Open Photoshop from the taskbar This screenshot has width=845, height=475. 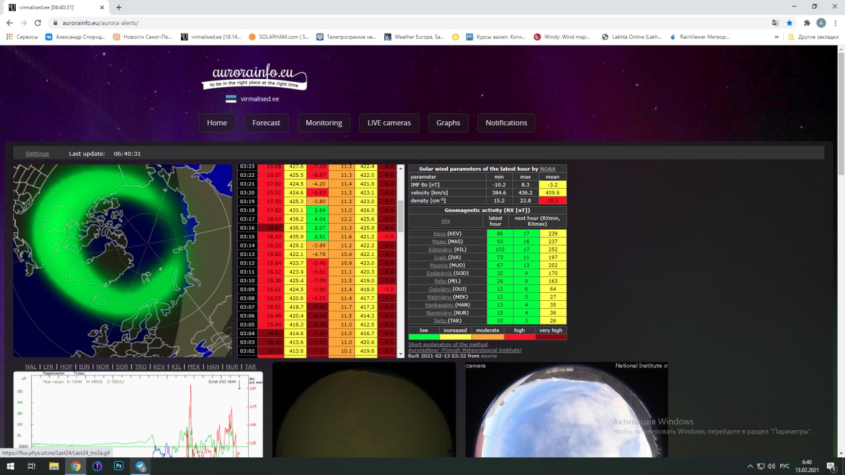(x=119, y=466)
